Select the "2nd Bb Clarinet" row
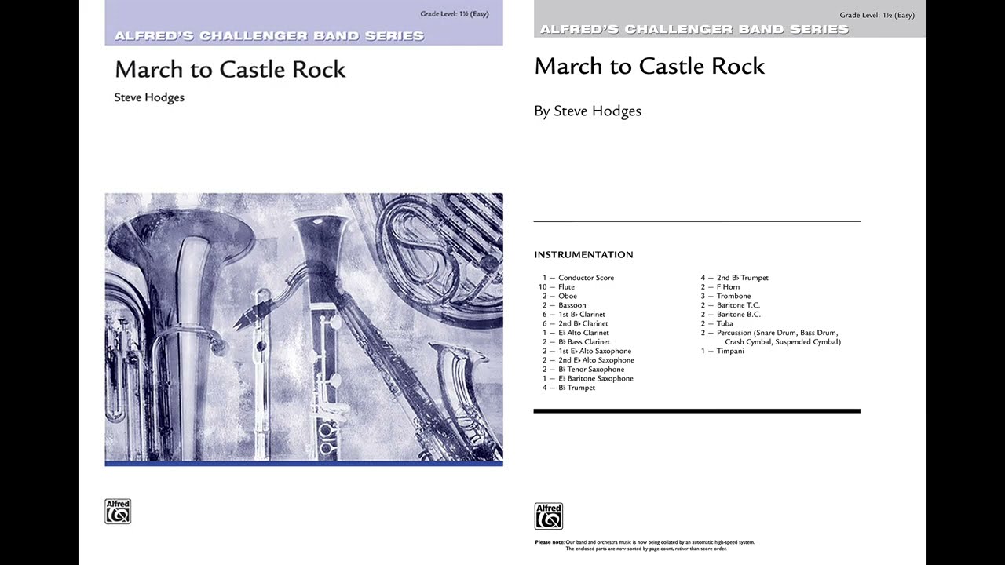This screenshot has height=565, width=1005. tap(575, 323)
